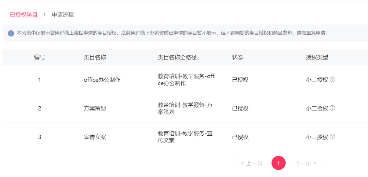Open the 申请流程 tab
368x177 pixels.
pos(63,15)
